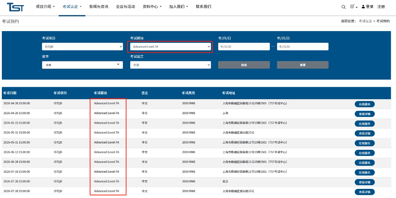Open the 考试语言 language dropdown
Viewport: 396px width, 198px height.
click(x=170, y=65)
